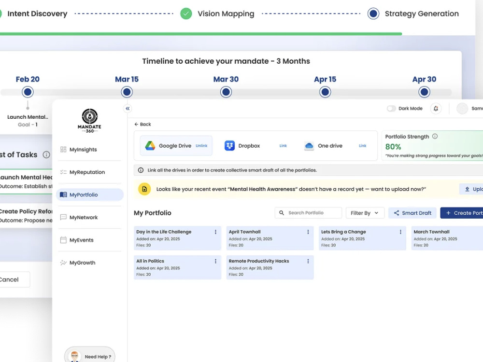This screenshot has width=483, height=362.
Task: Open the Filter By dropdown
Action: [365, 212]
